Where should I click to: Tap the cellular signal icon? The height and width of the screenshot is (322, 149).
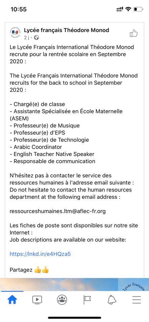click(x=120, y=9)
